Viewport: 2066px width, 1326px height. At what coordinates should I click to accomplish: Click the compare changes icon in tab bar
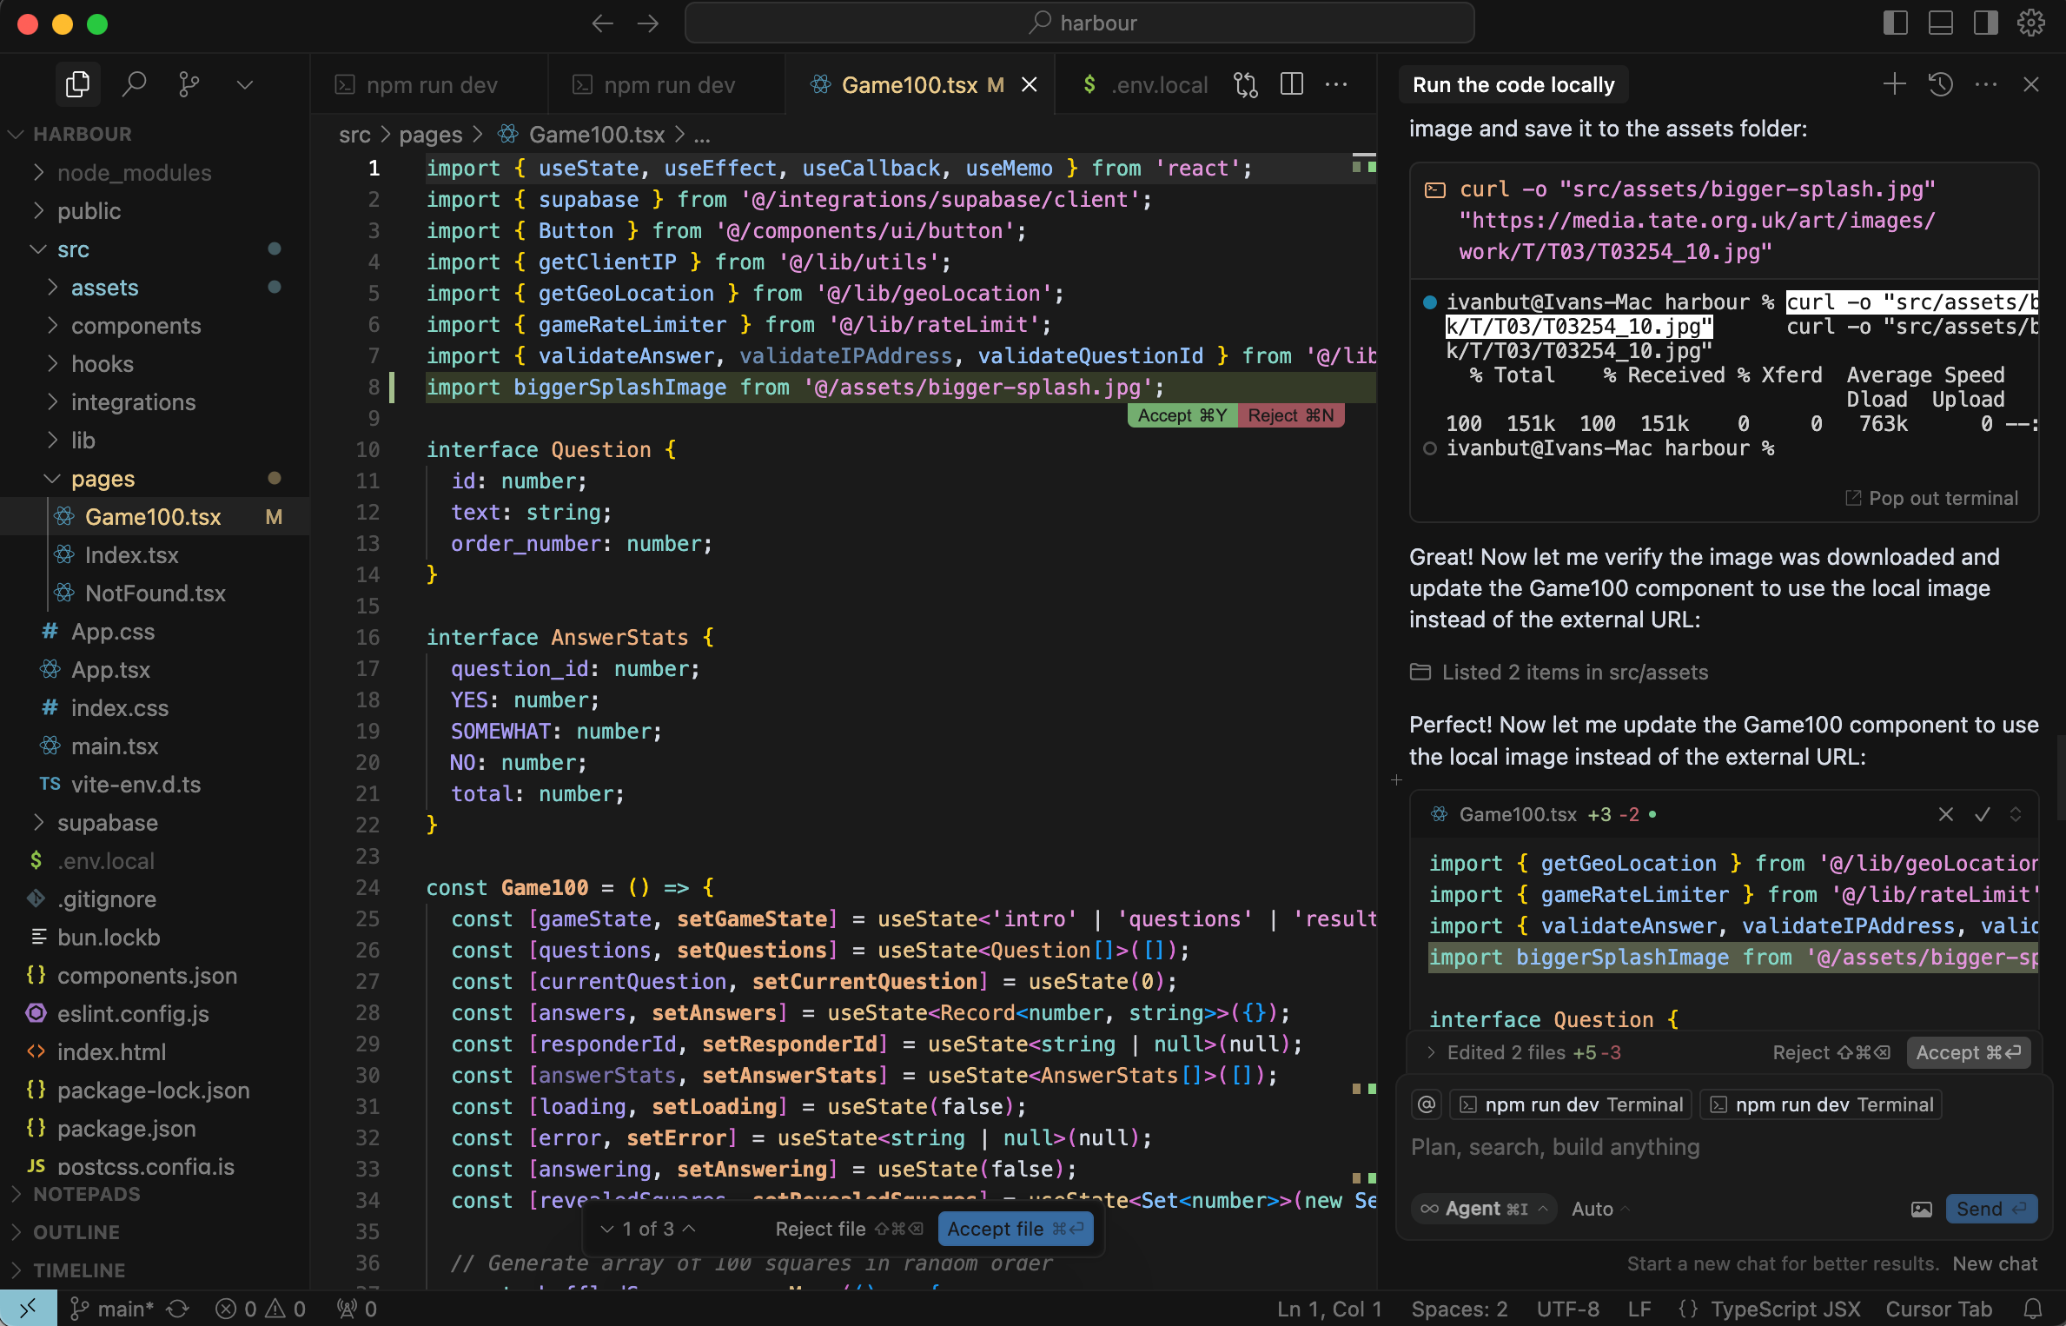[1246, 84]
